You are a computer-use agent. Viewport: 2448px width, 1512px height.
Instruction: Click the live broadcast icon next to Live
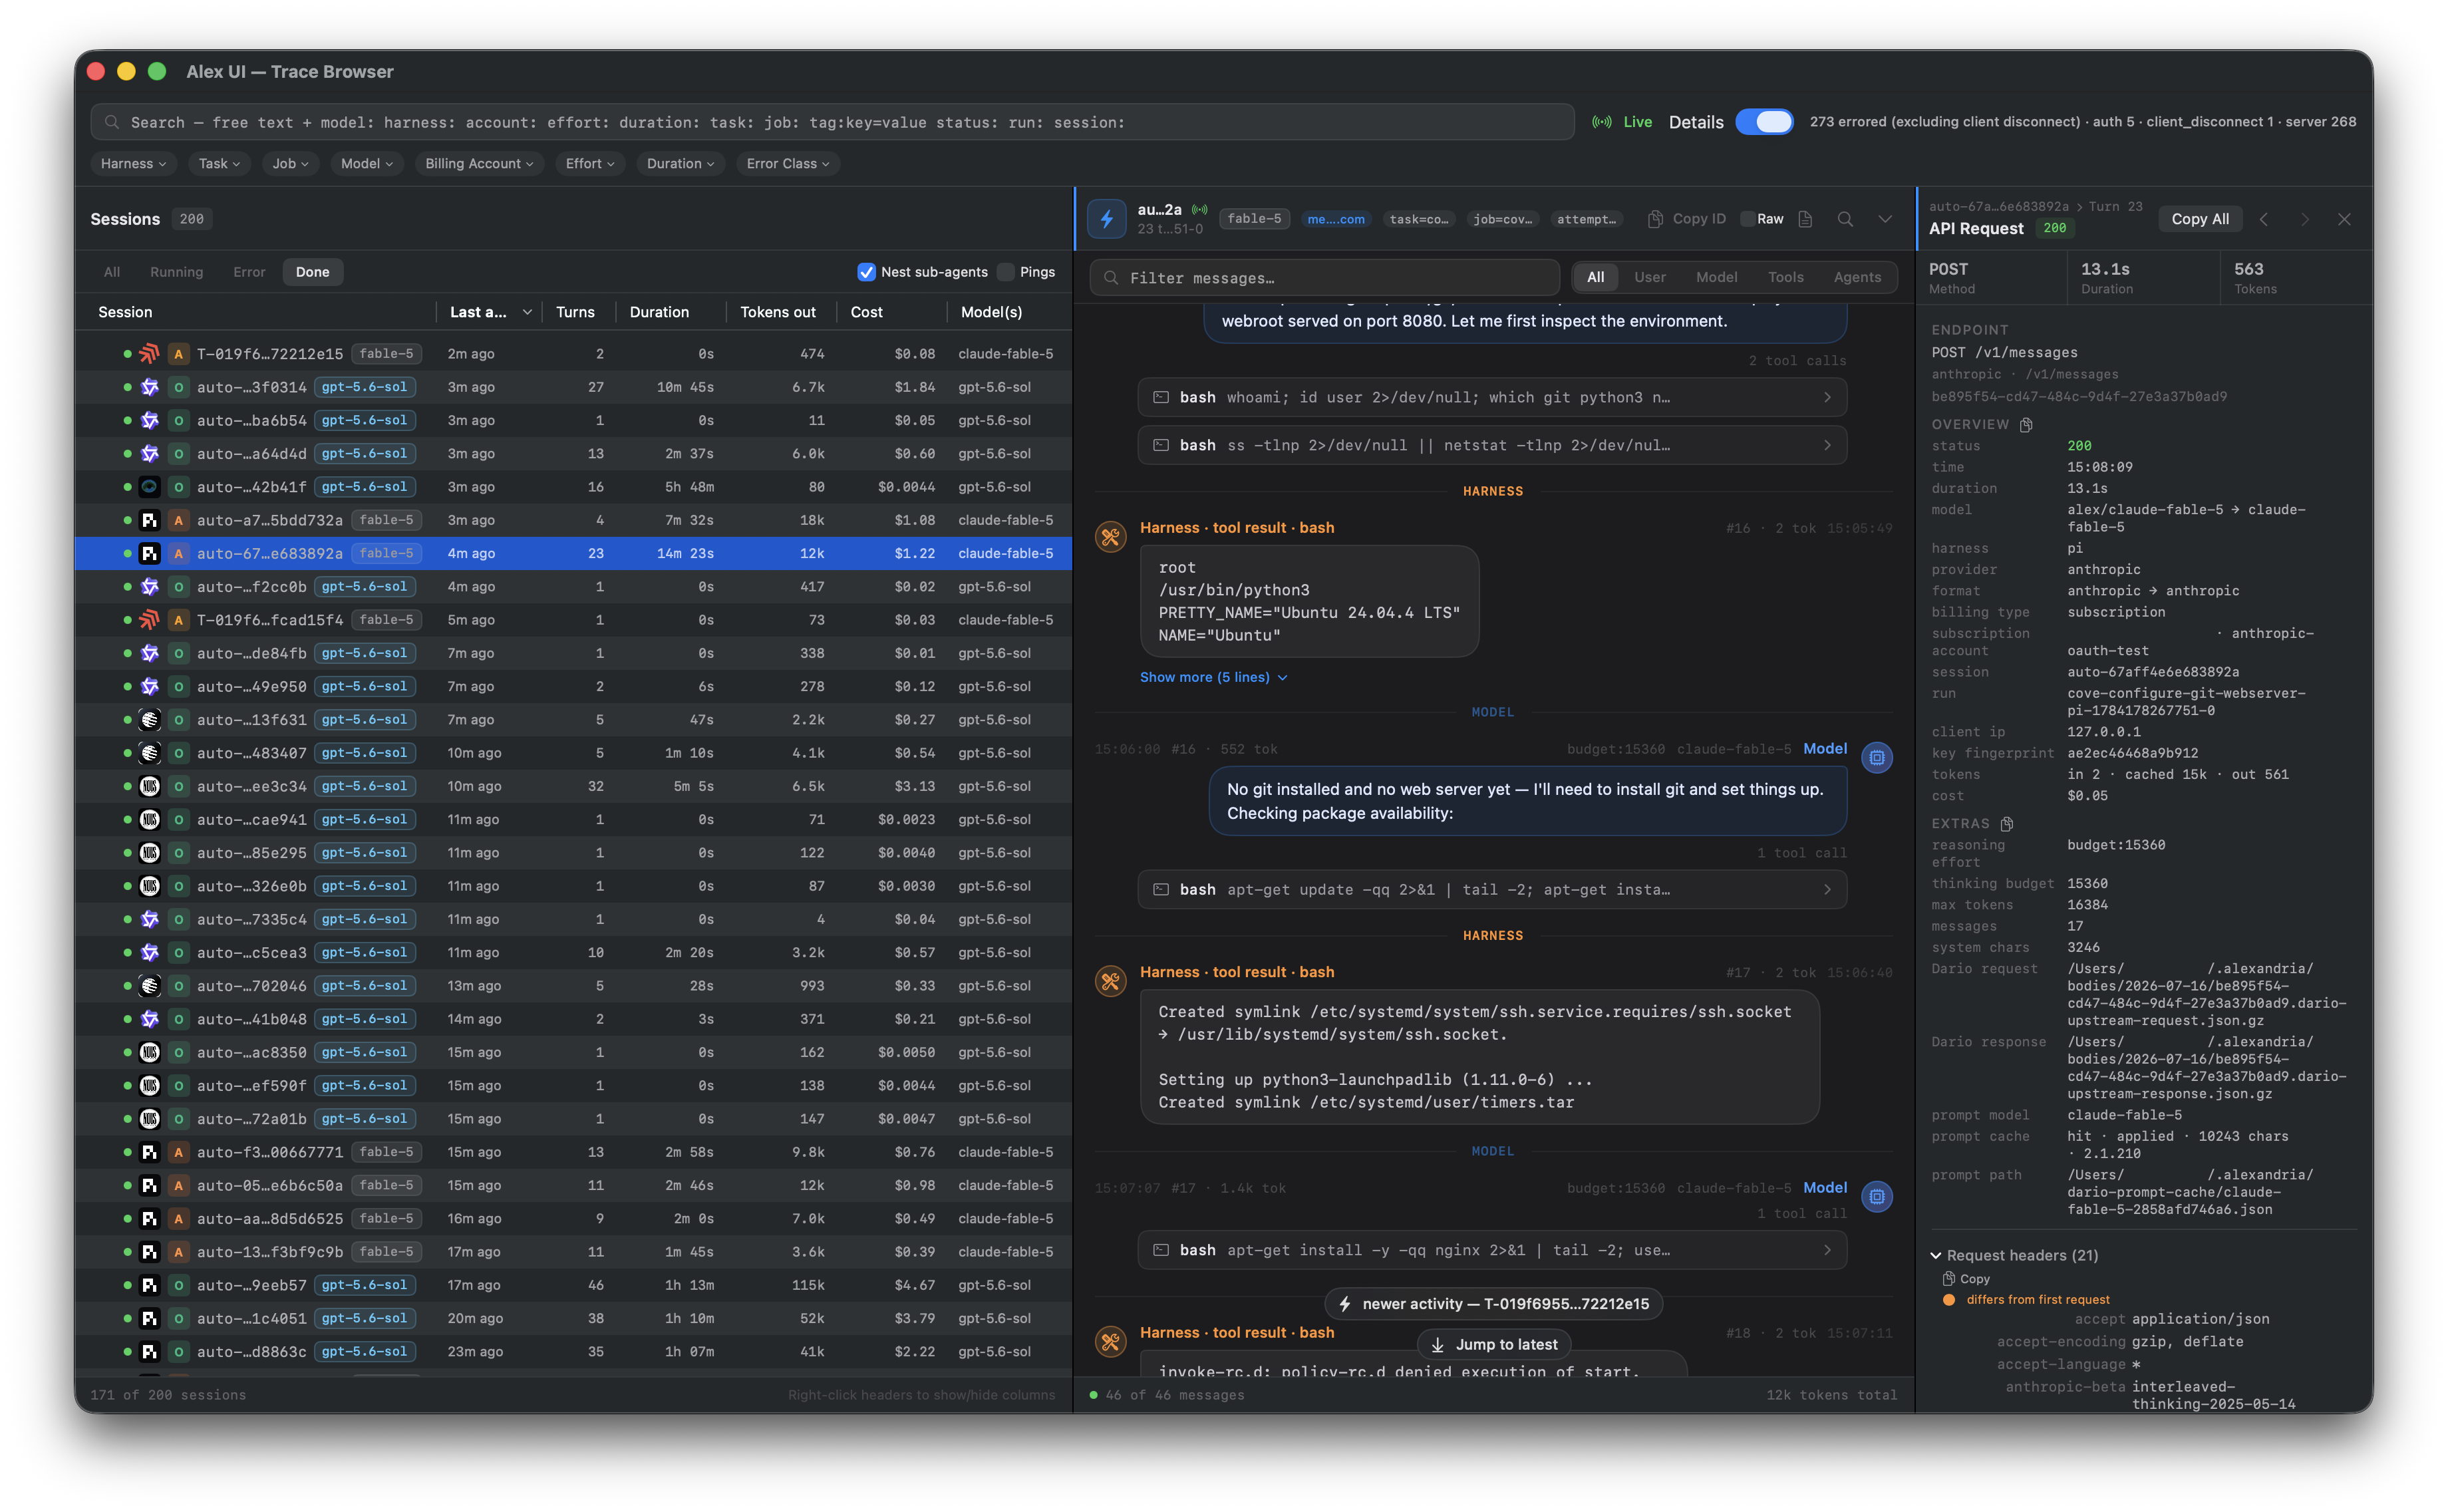click(x=1601, y=122)
